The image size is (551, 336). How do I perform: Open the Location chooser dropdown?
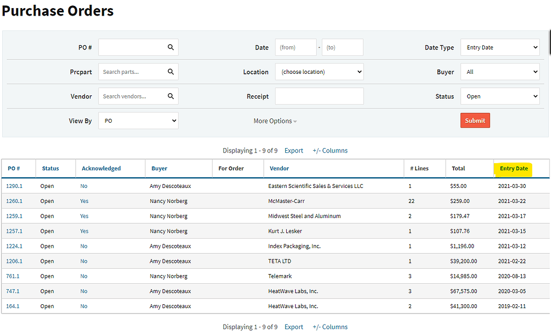click(319, 71)
